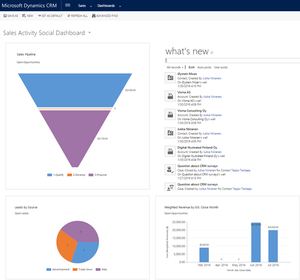
Task: Click the Microsoft Dynamics CRM logo text
Action: pos(29,6)
